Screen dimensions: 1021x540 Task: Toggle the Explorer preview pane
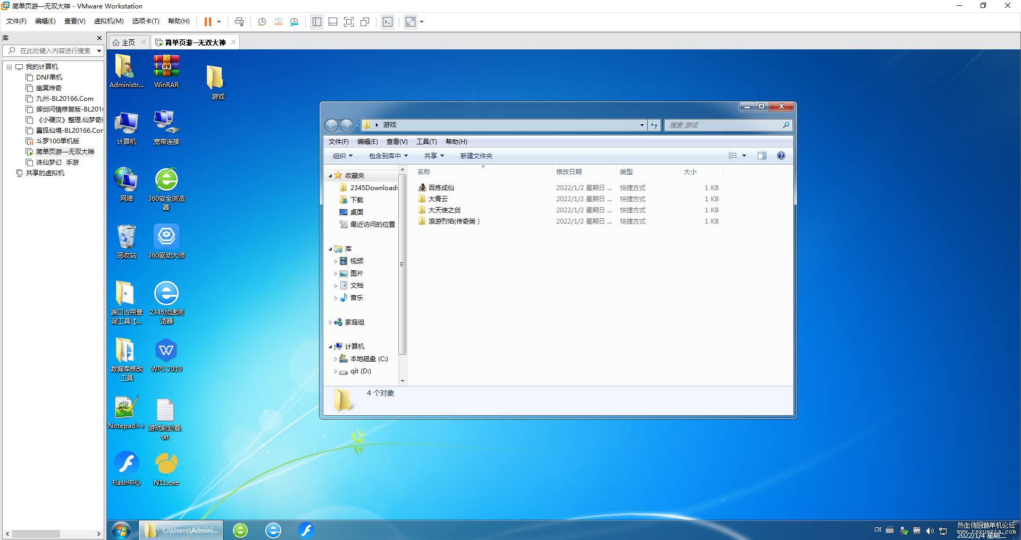762,156
